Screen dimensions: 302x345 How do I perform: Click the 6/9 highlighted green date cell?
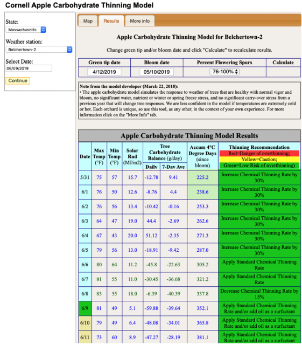click(85, 308)
